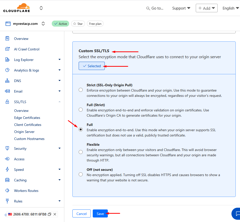Click the Security shield icon
Screen dimensions: 240x222
(7, 148)
